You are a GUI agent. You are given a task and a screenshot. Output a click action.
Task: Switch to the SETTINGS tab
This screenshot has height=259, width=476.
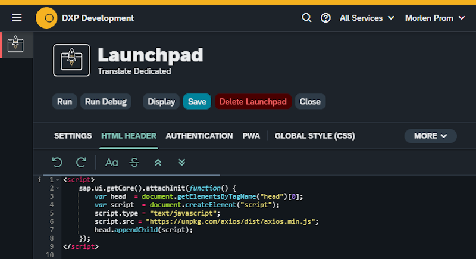[x=73, y=136]
